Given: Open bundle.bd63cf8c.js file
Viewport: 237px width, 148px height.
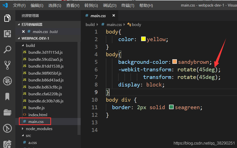Looking at the screenshot, I should point(45,87).
